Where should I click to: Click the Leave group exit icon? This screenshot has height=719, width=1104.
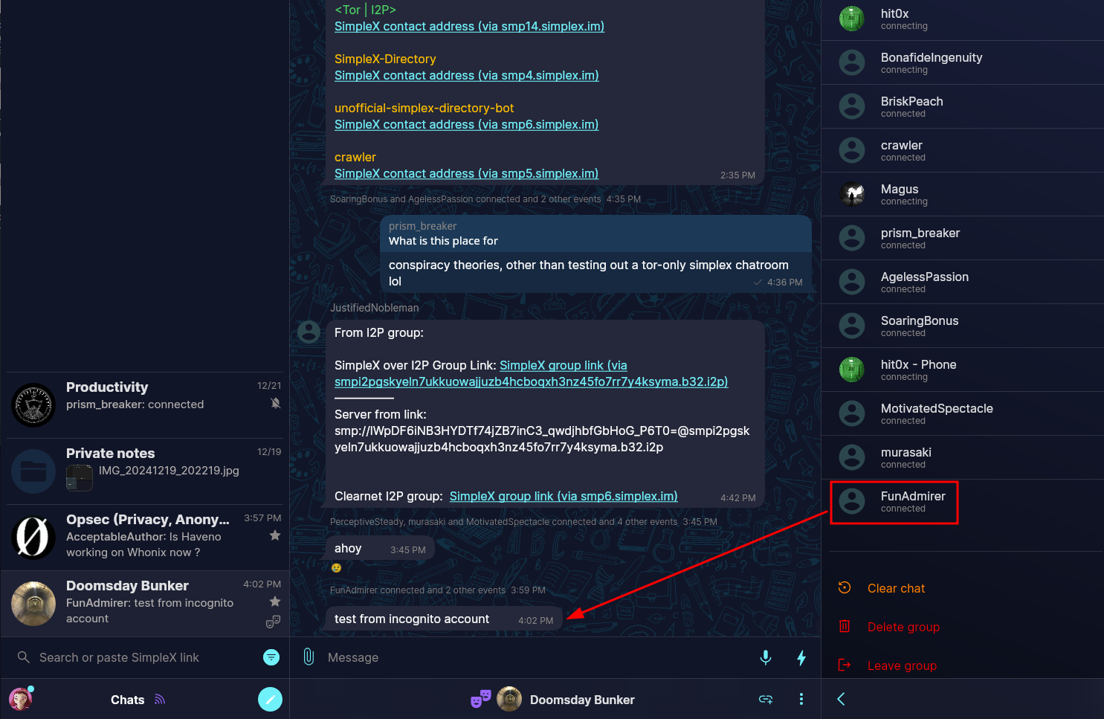tap(845, 665)
